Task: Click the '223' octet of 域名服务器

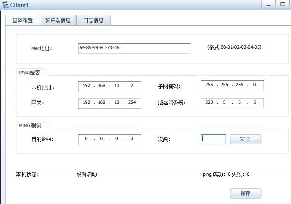Action: tap(209, 102)
